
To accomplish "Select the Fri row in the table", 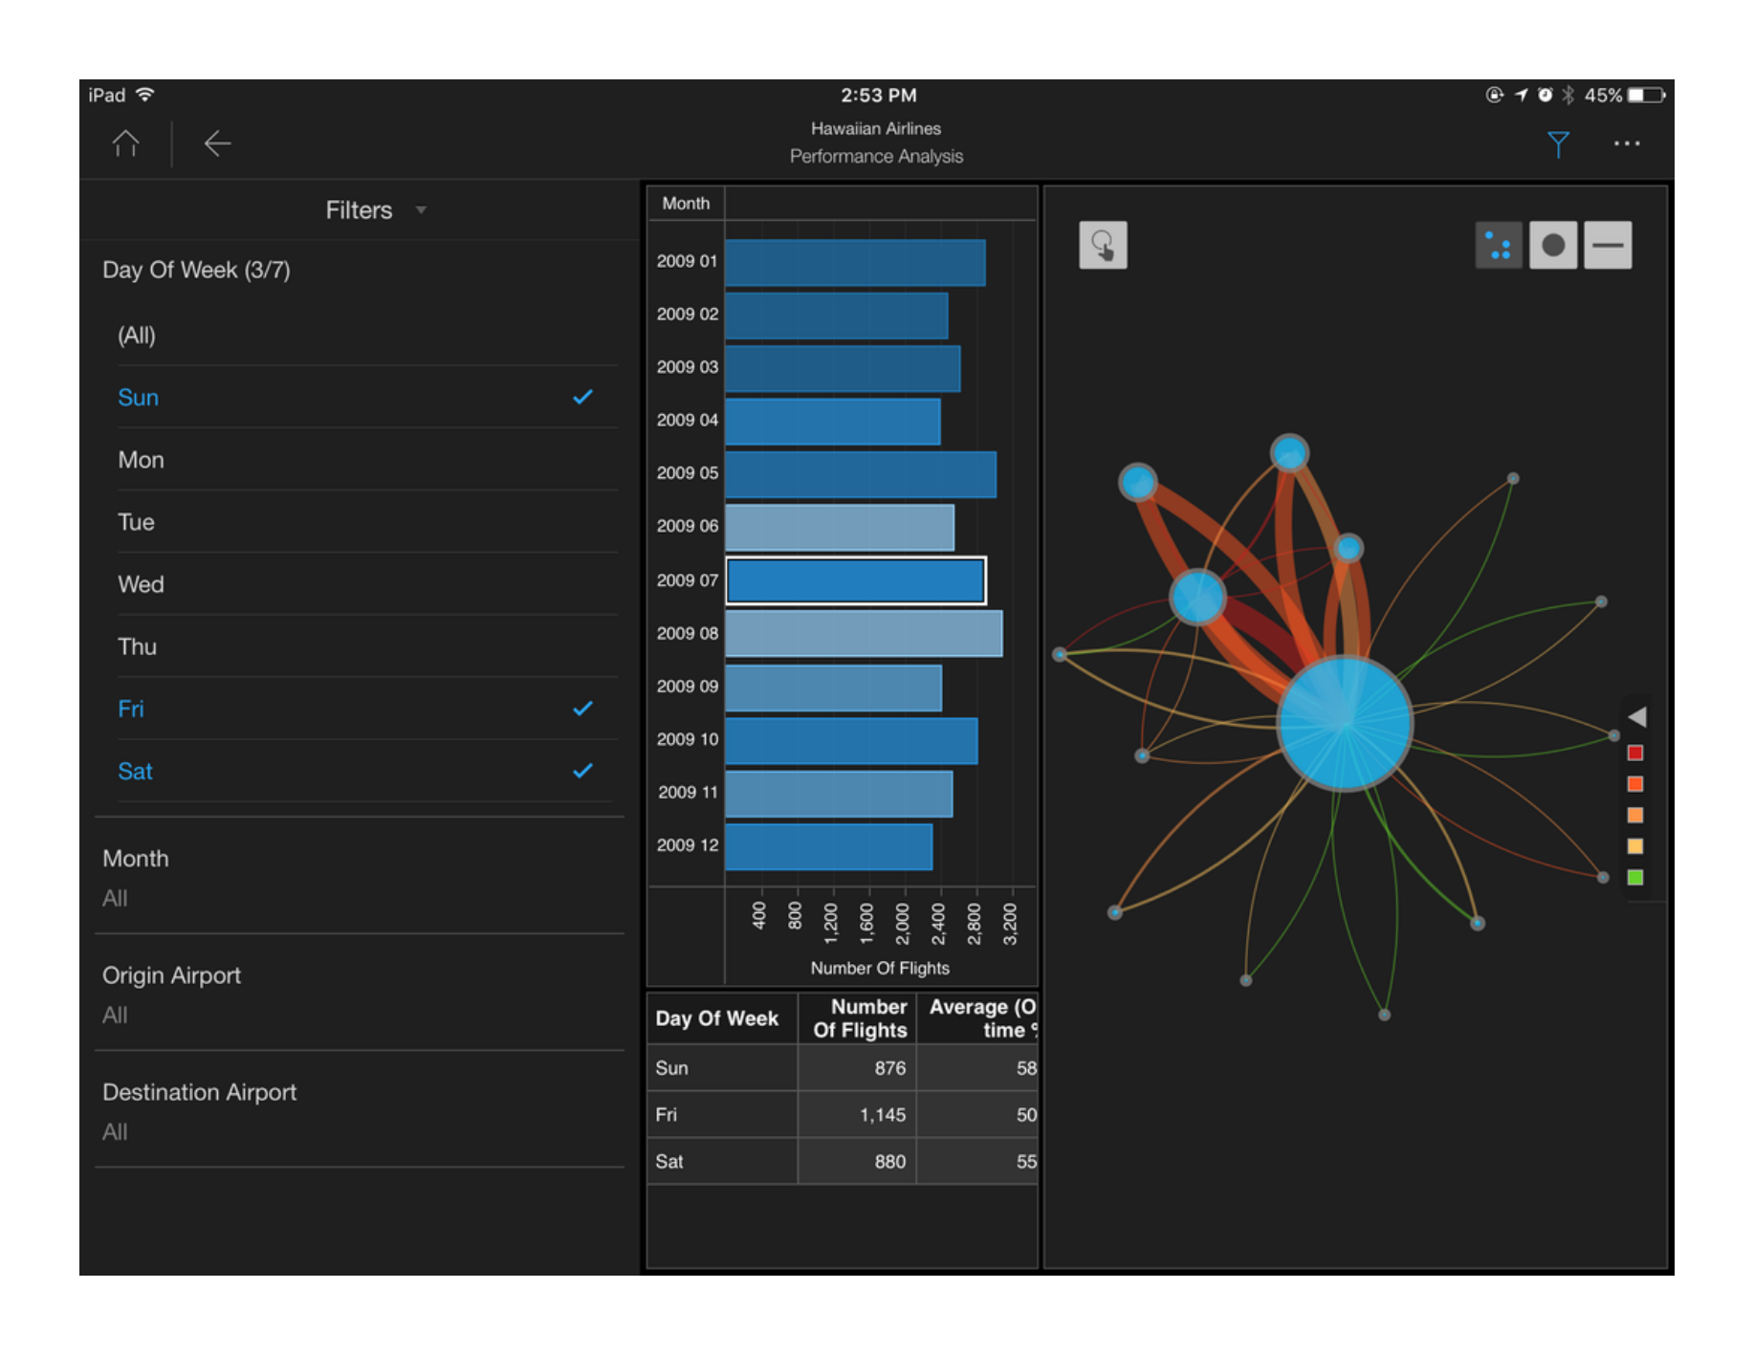I will [843, 1115].
